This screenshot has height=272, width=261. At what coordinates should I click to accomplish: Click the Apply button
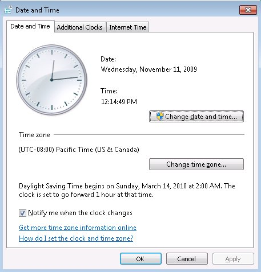233,259
